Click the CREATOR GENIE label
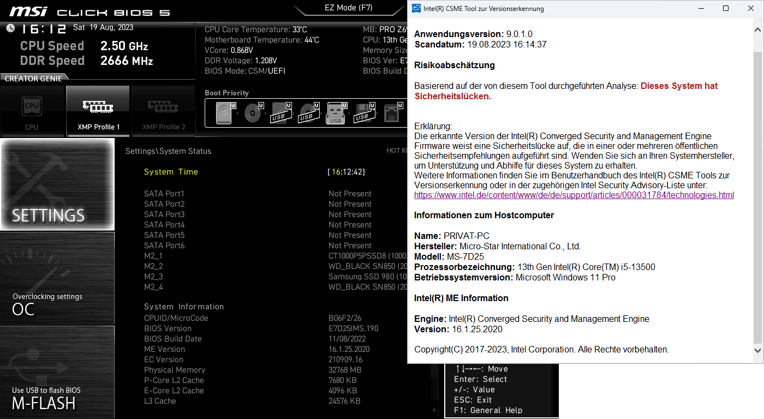The height and width of the screenshot is (419, 764). pos(33,79)
